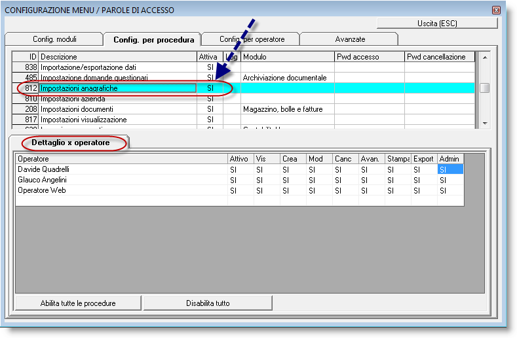Select row Impostazione domande questionari
Image resolution: width=517 pixels, height=338 pixels.
coord(243,78)
